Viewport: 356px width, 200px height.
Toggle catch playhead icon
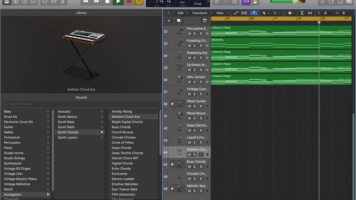(x=254, y=13)
